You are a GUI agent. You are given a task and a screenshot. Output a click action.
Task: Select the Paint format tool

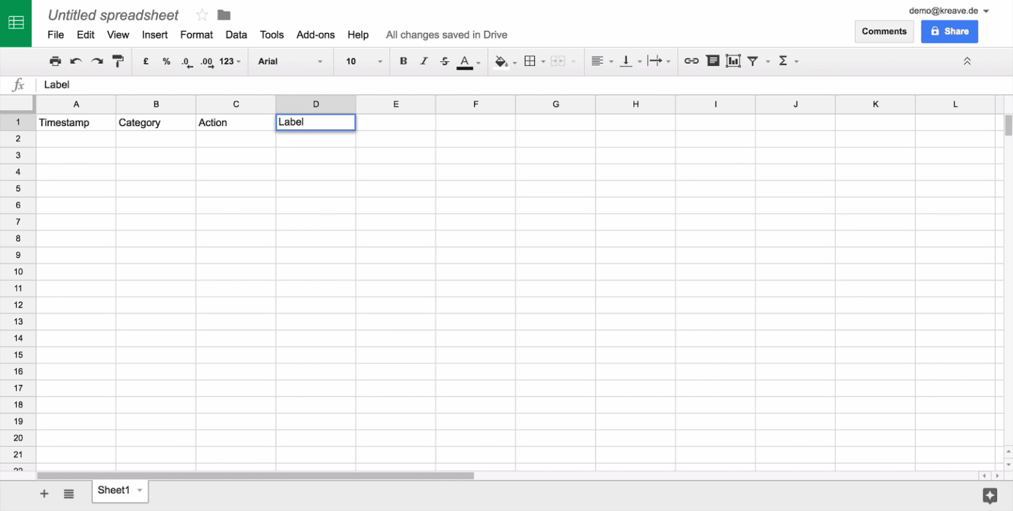click(118, 61)
